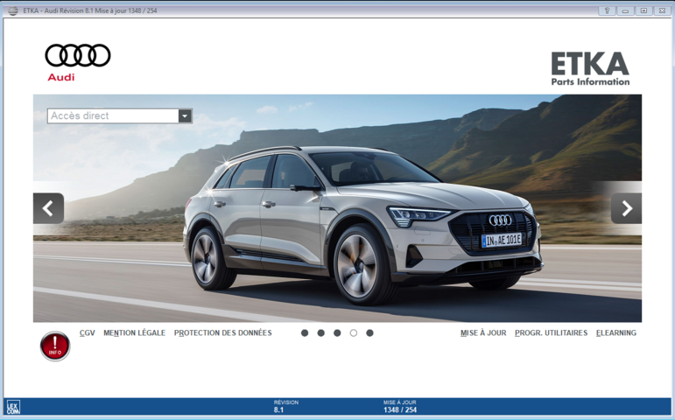Click RÉVISION 8.1 in status bar
675x420 pixels.
tap(285, 406)
